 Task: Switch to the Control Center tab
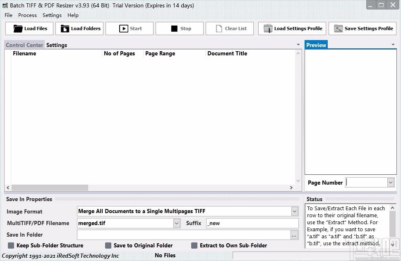(24, 45)
